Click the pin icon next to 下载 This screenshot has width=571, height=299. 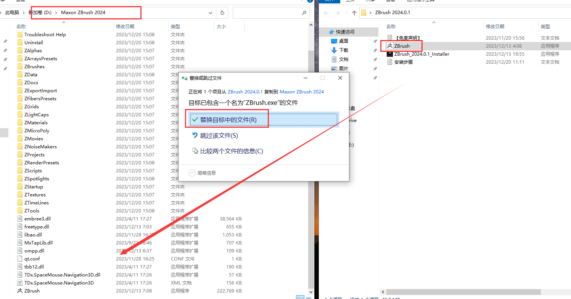(375, 50)
